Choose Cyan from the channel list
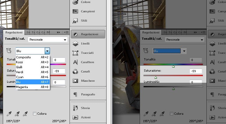The image size is (226, 124). pos(33,77)
